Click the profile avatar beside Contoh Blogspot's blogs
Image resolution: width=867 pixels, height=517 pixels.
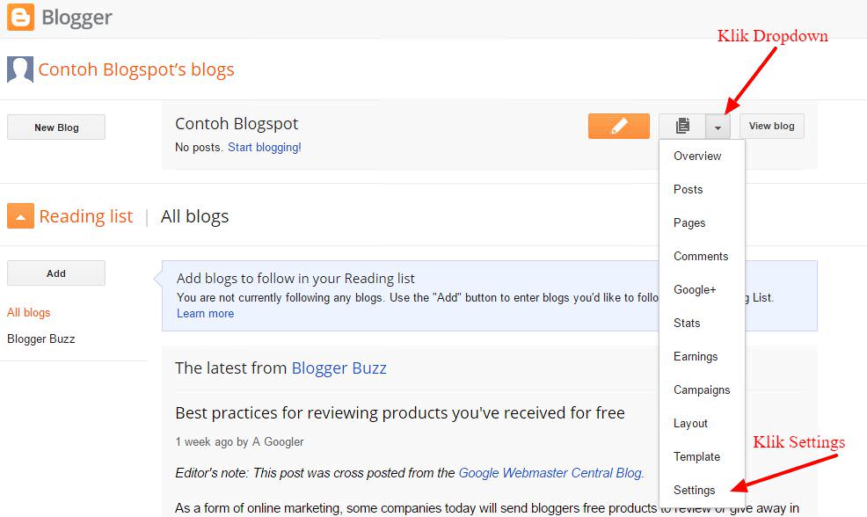[x=19, y=69]
